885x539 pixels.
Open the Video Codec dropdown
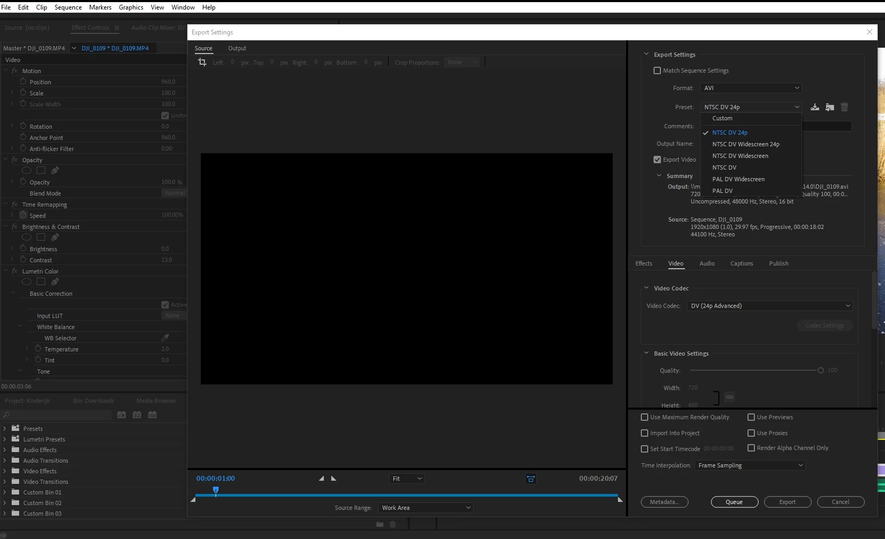(770, 306)
